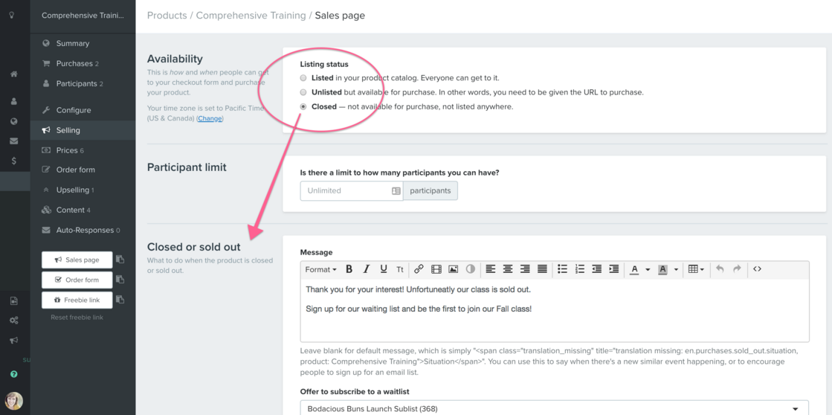Click the Change time zone link
The height and width of the screenshot is (415, 832).
[x=210, y=118]
